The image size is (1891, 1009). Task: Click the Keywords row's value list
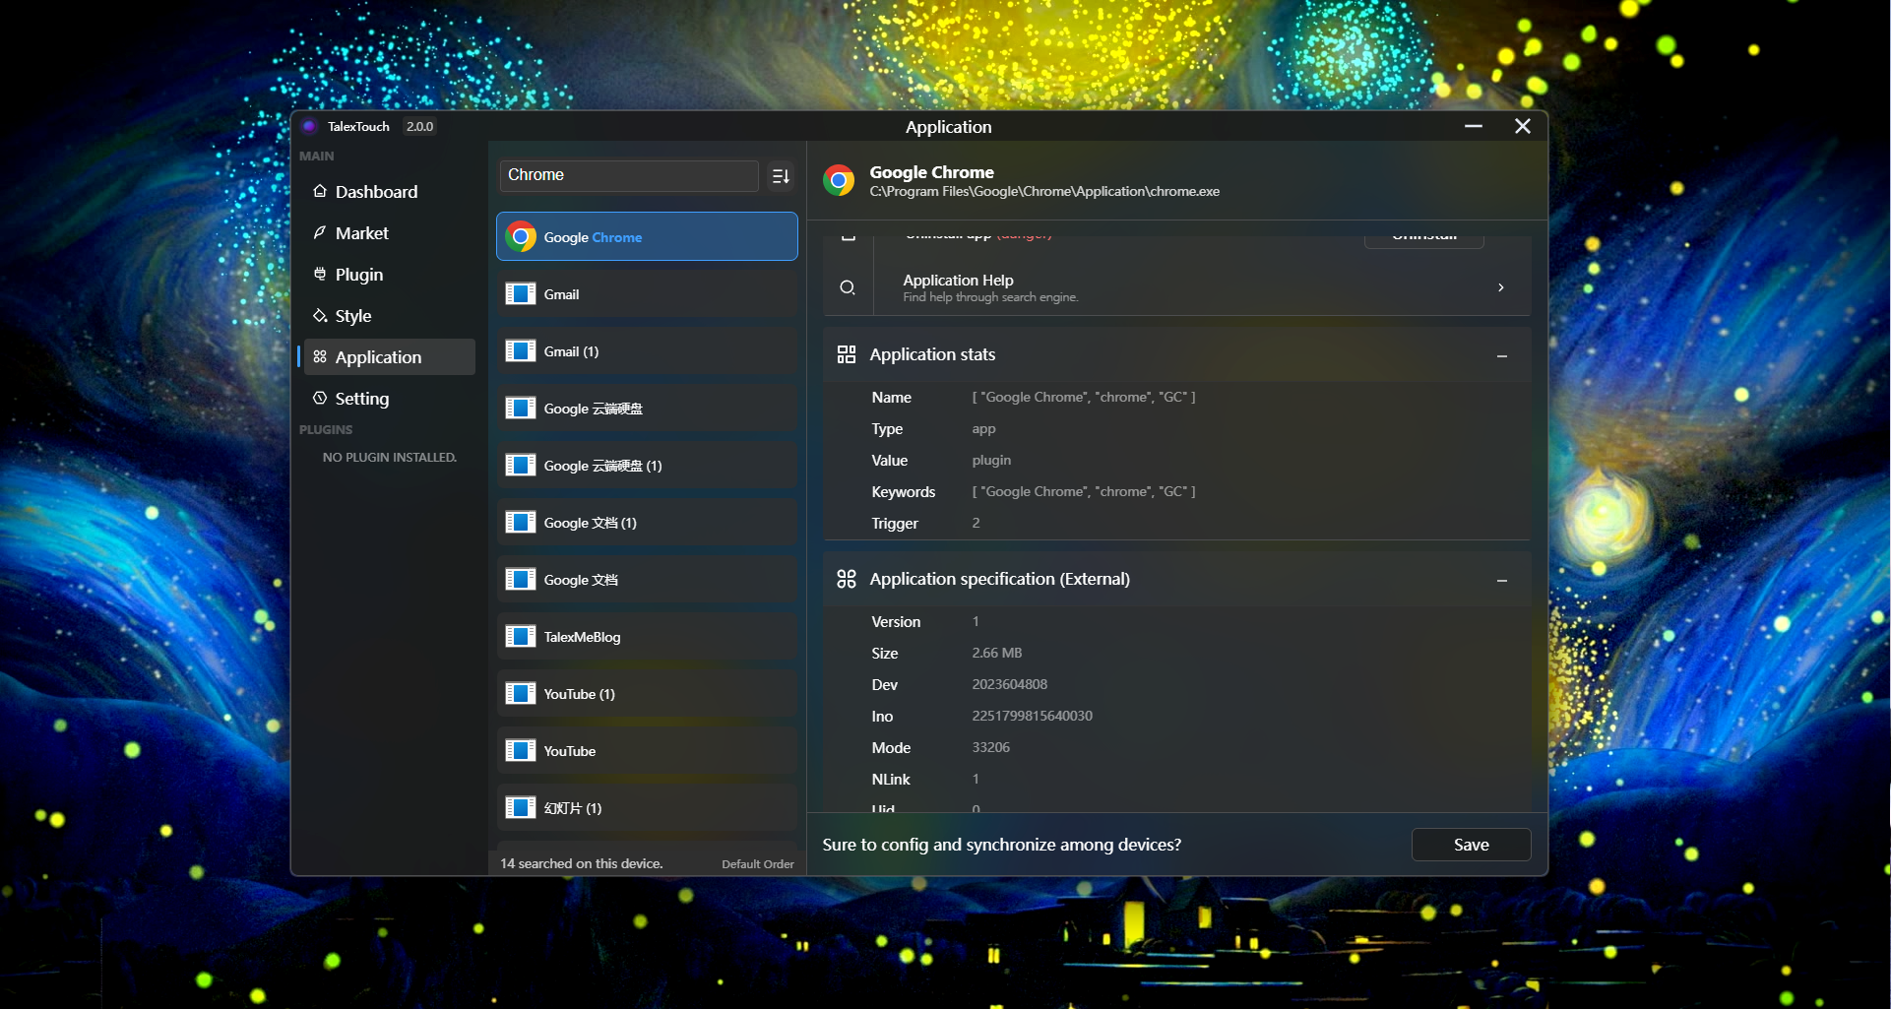[x=1084, y=492]
